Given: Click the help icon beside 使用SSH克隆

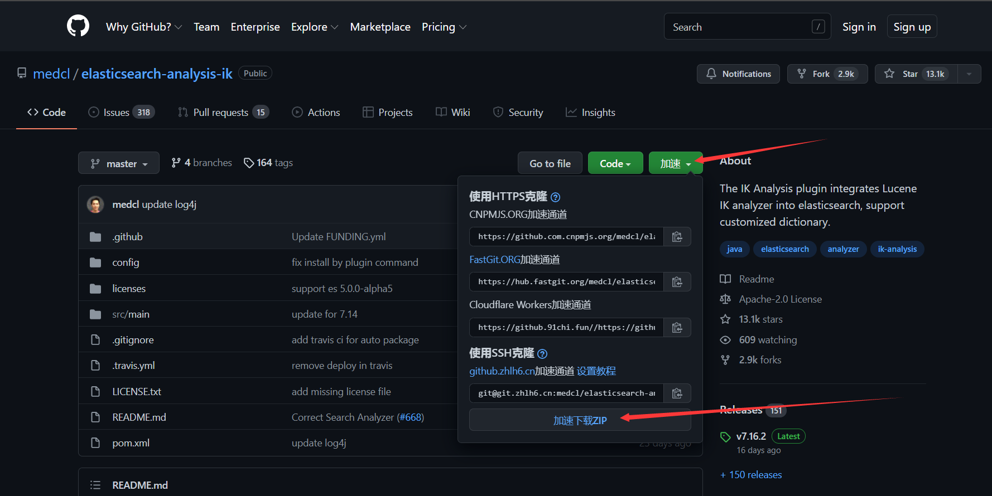Looking at the screenshot, I should tap(542, 353).
